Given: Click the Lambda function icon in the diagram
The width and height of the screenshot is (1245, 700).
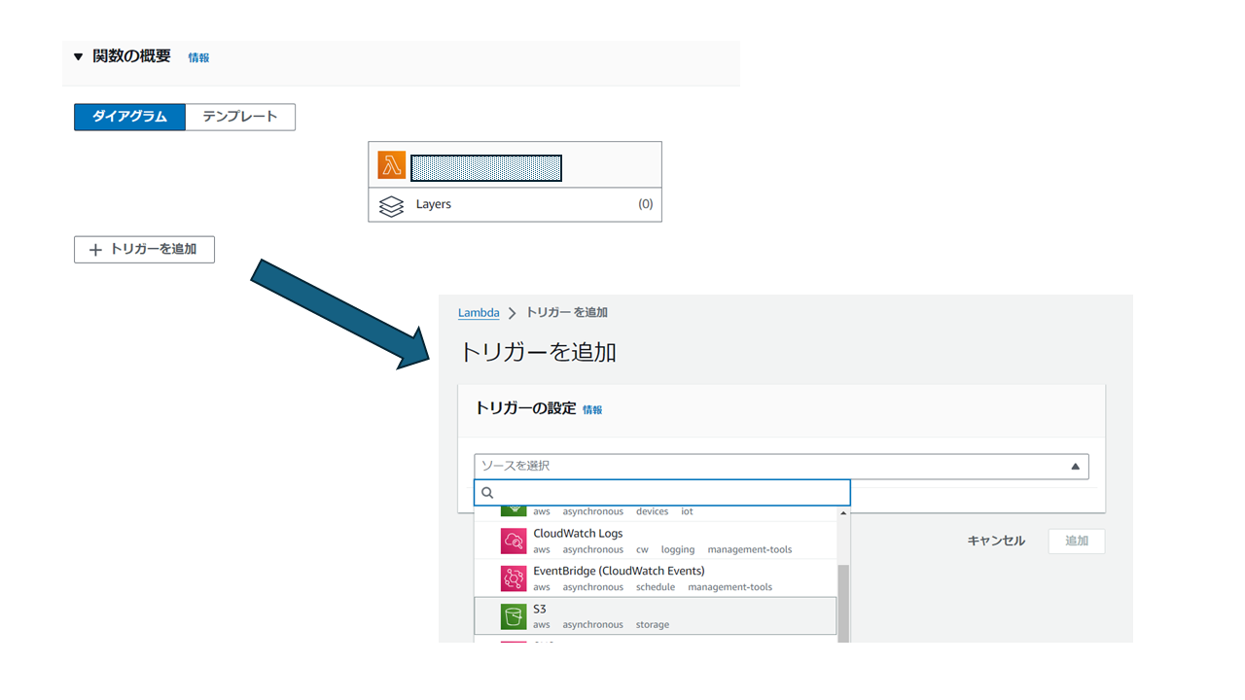Looking at the screenshot, I should [391, 164].
